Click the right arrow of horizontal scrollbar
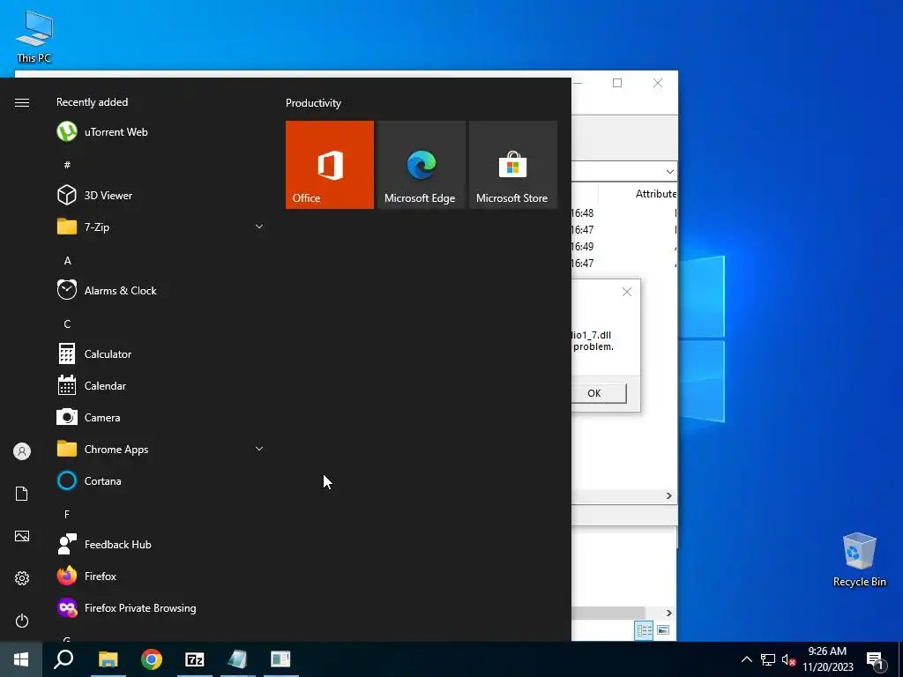This screenshot has width=903, height=677. click(668, 495)
